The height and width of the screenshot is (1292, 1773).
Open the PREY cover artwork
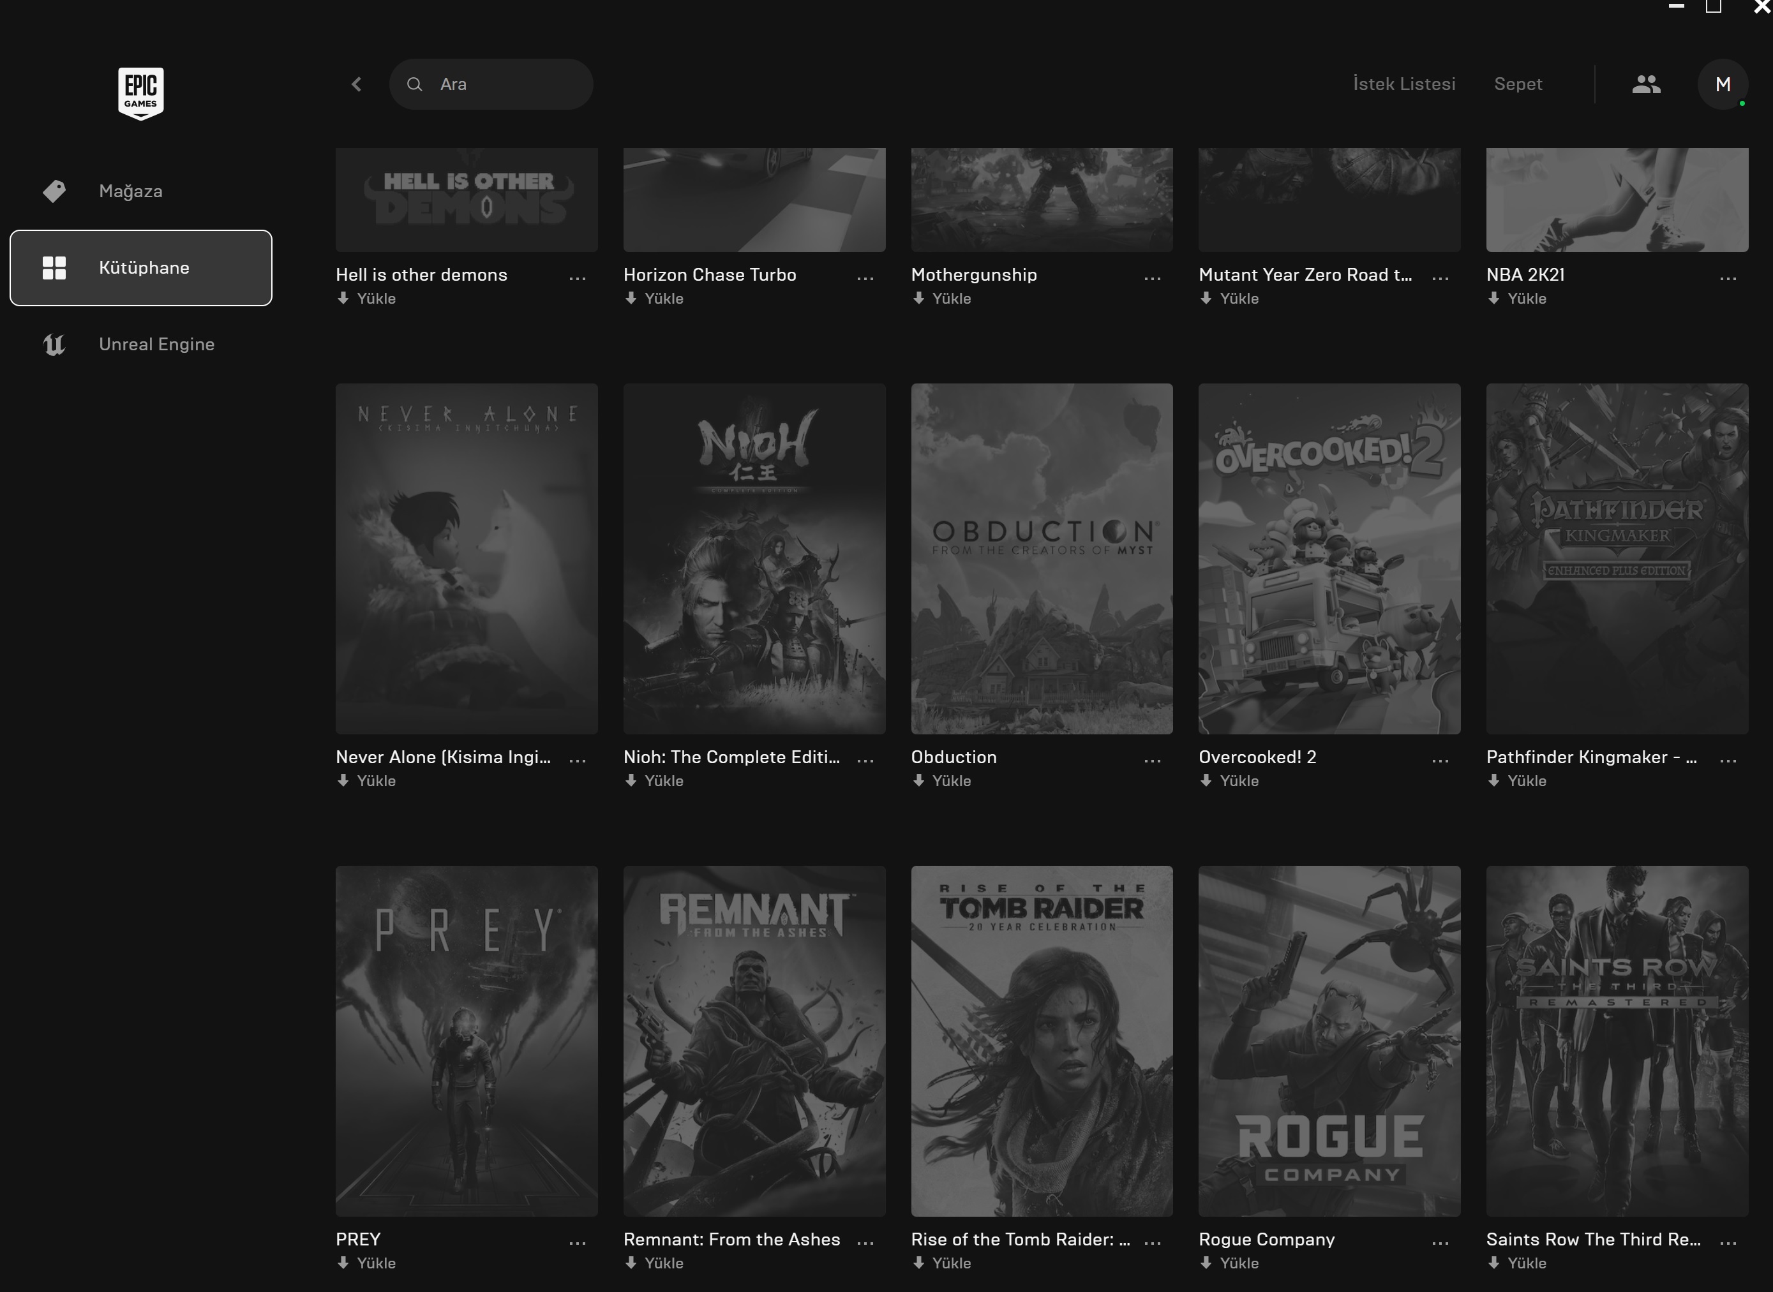467,1041
